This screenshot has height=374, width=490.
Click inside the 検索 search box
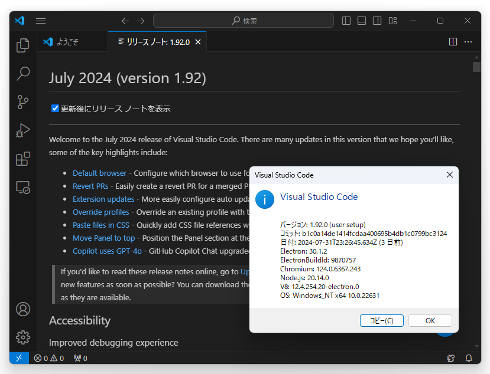tap(244, 20)
